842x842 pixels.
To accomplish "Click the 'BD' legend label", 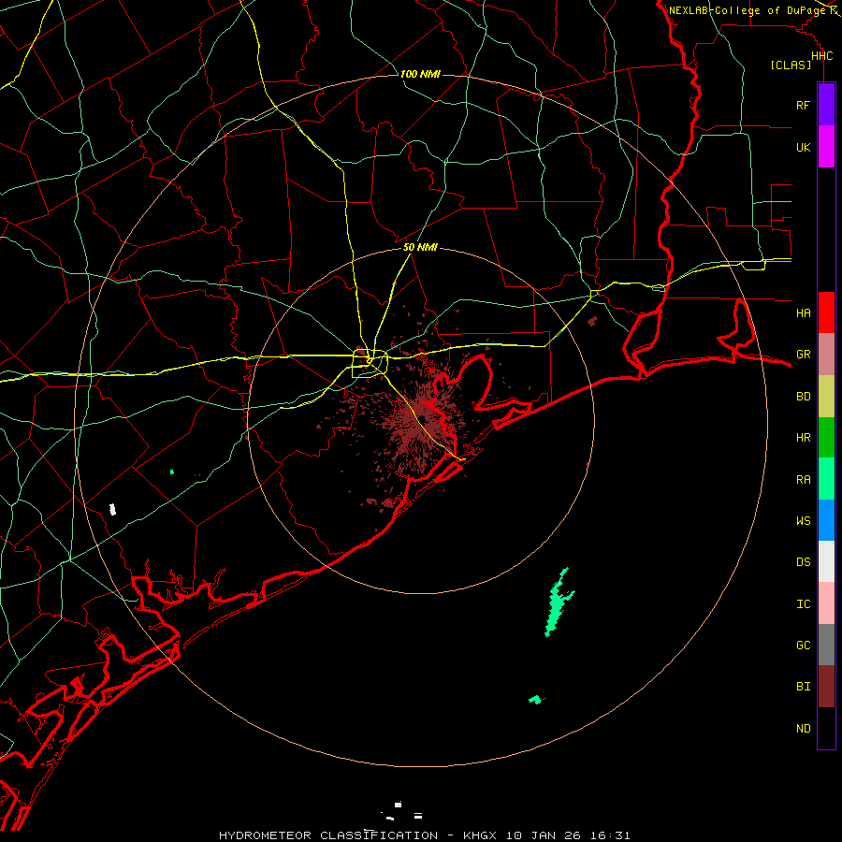I will (803, 397).
